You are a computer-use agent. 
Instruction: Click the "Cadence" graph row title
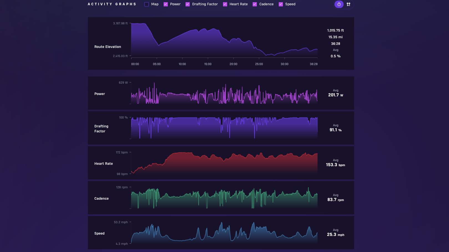[102, 199]
